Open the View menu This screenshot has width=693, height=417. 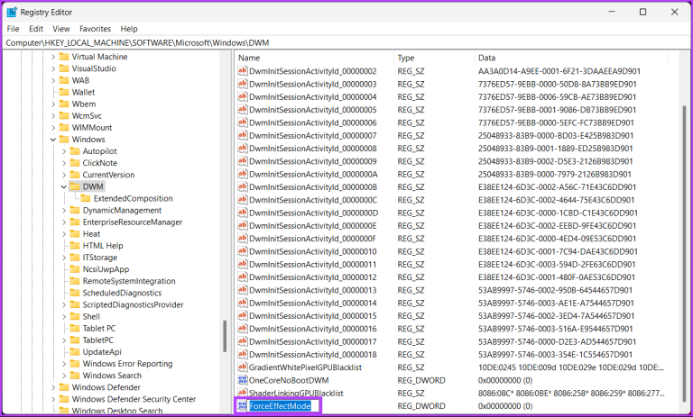click(x=60, y=29)
